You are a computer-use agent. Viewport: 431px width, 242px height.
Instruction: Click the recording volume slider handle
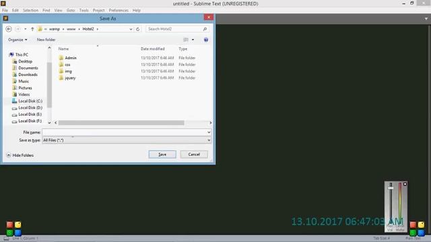391,188
